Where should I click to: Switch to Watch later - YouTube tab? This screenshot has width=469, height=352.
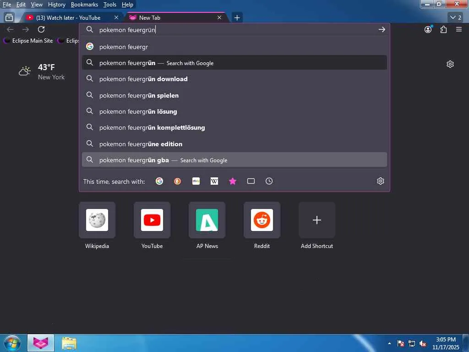point(71,18)
